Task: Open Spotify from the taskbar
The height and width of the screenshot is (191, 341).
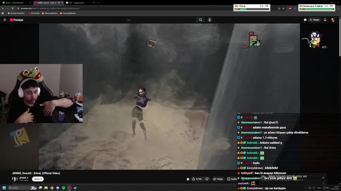Action: click(x=64, y=188)
